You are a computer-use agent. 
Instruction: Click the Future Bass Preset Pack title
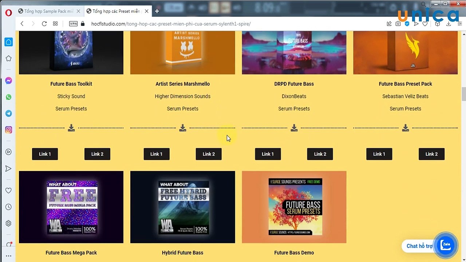click(x=406, y=84)
